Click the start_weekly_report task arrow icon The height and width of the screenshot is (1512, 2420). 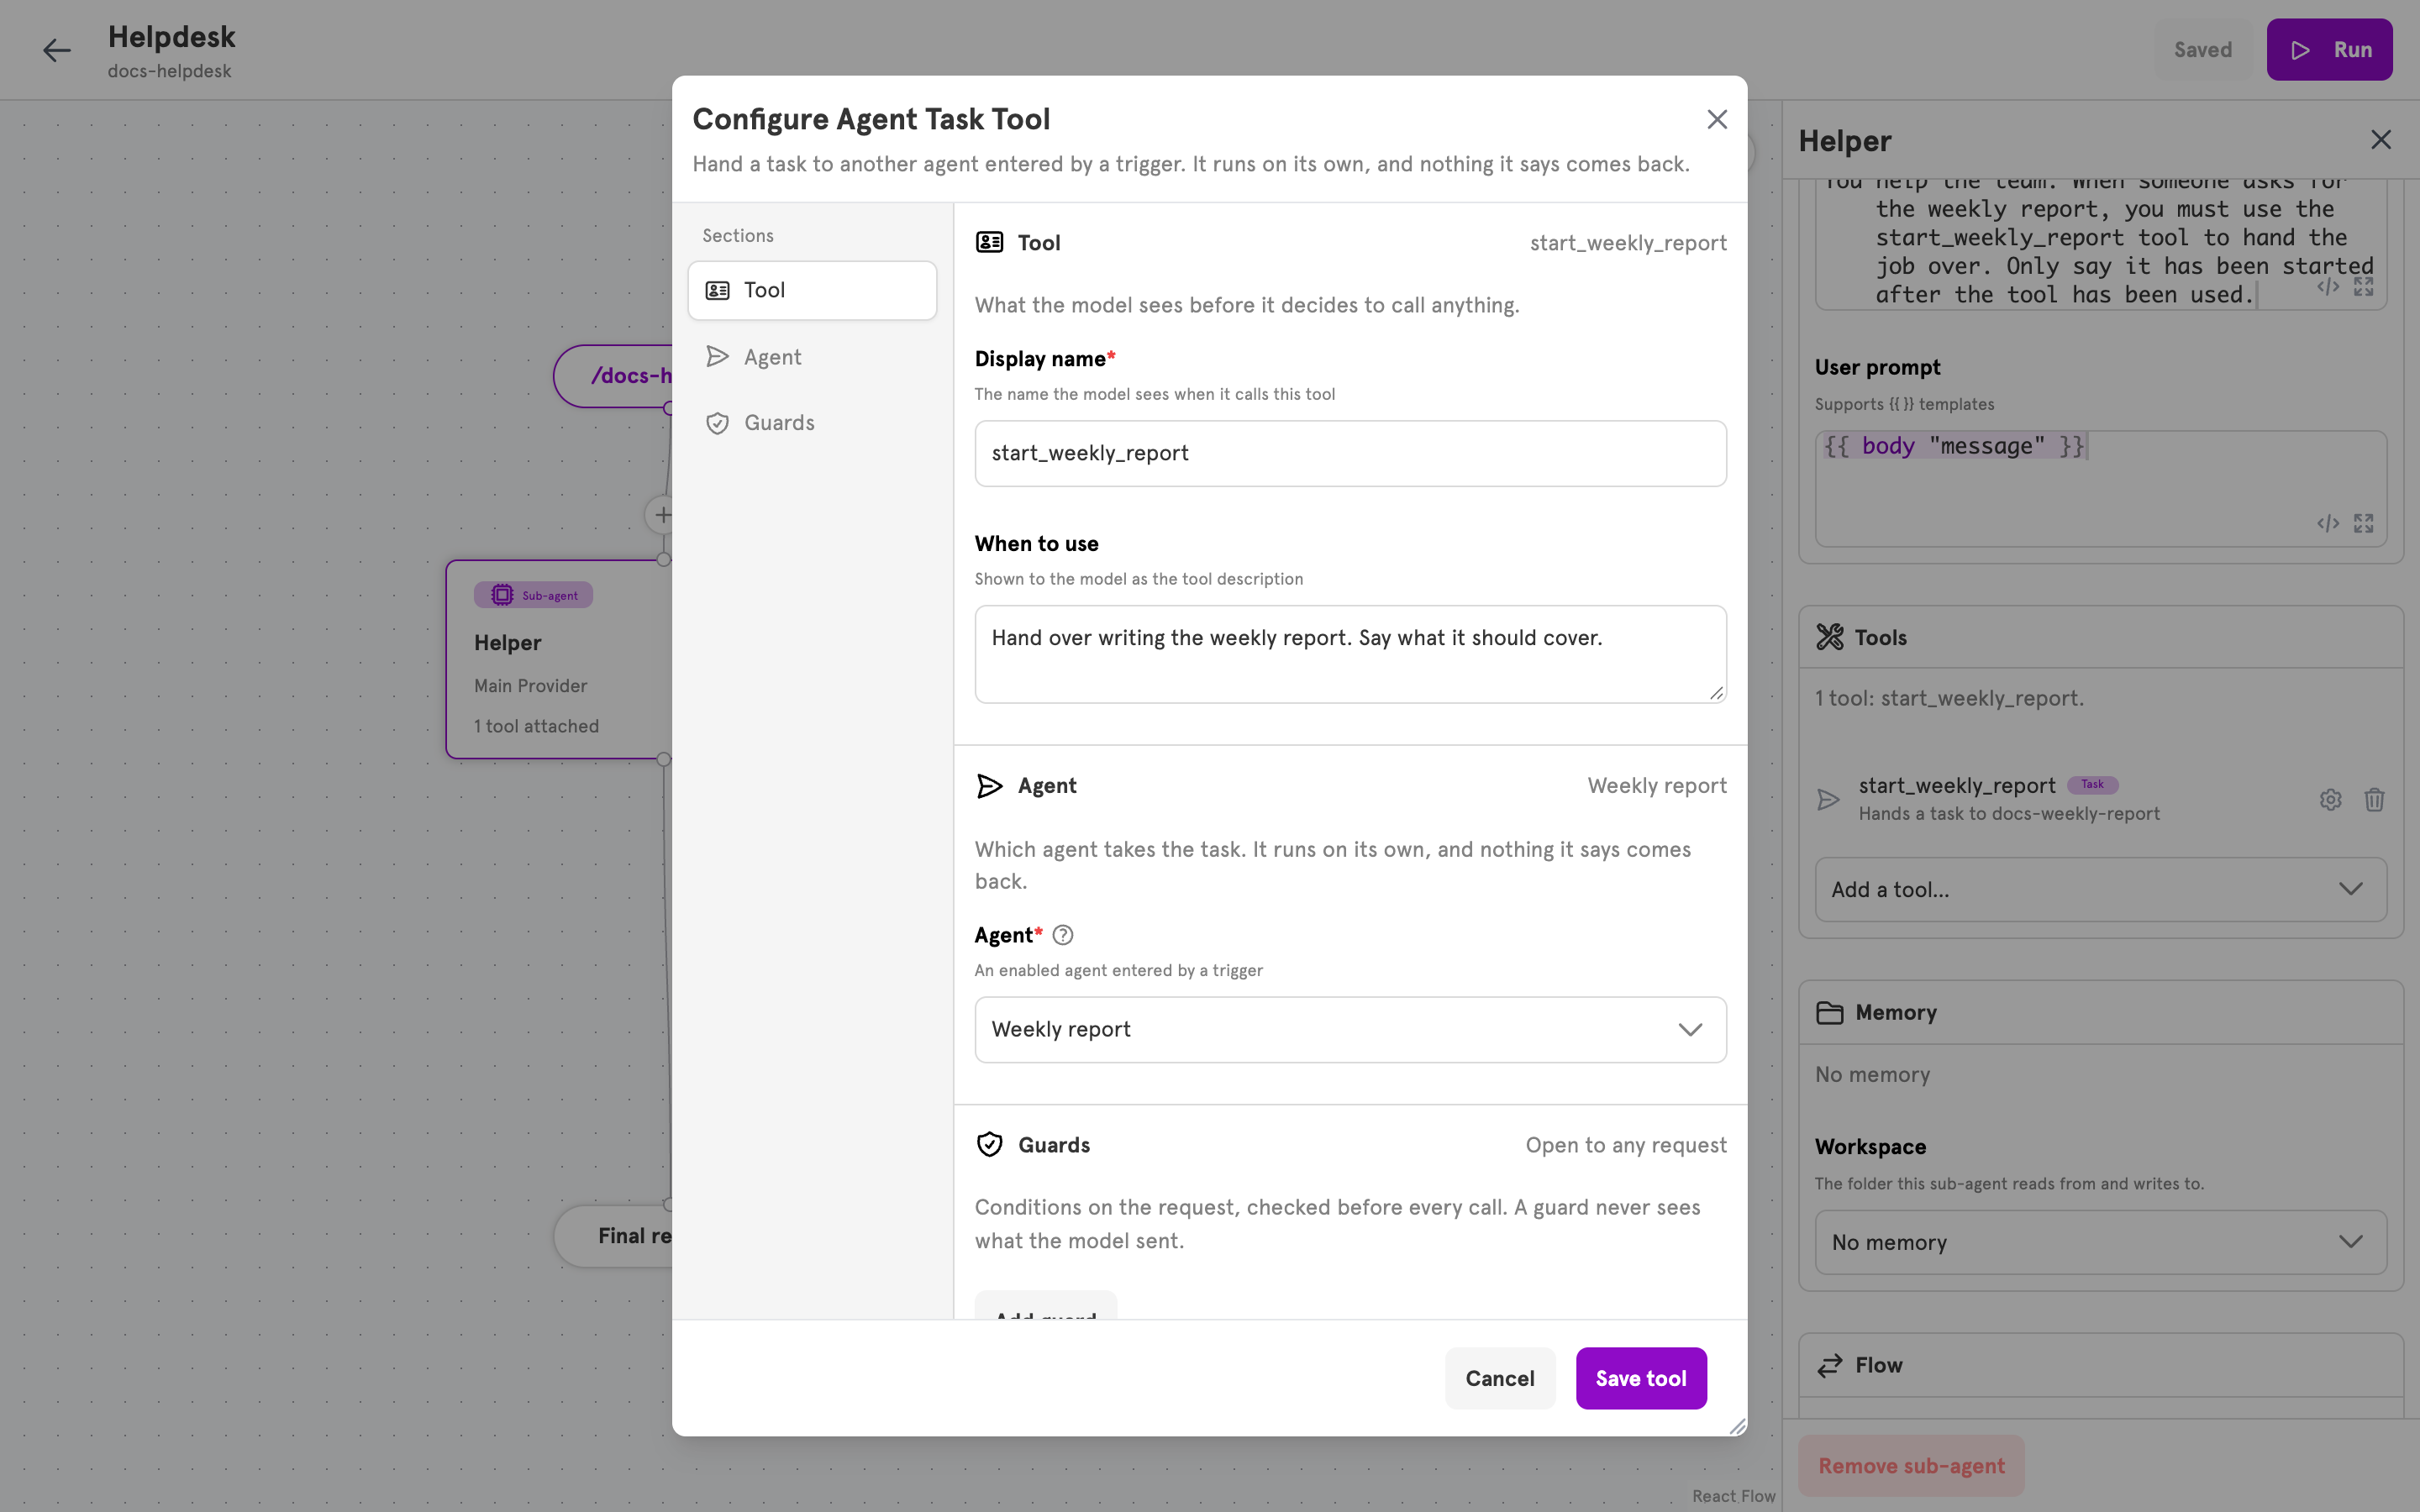[x=1828, y=799]
